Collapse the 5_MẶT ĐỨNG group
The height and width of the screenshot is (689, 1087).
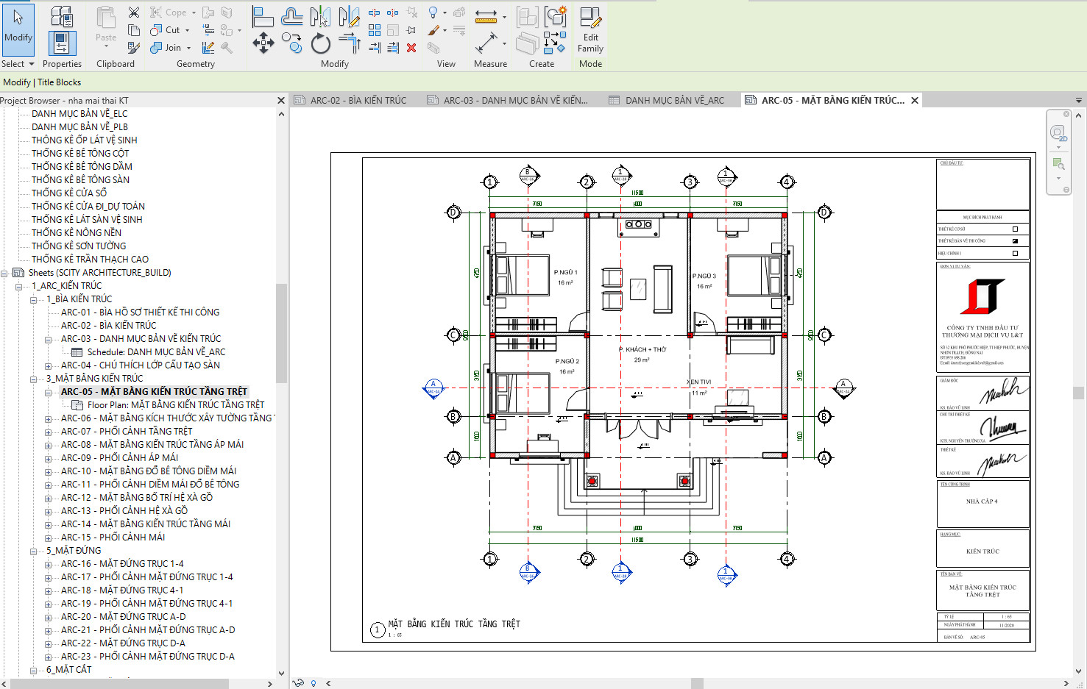coord(34,551)
